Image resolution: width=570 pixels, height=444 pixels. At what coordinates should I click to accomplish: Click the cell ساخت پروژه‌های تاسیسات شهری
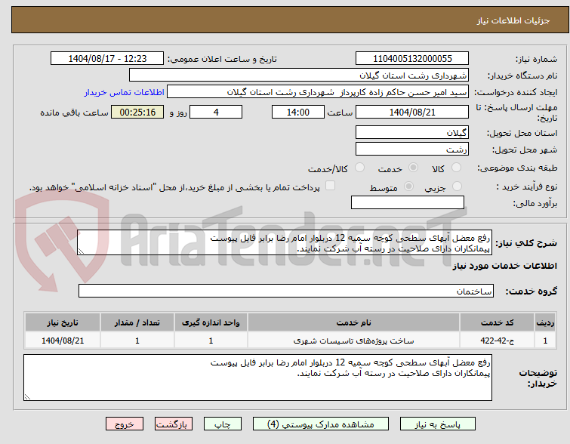353,341
